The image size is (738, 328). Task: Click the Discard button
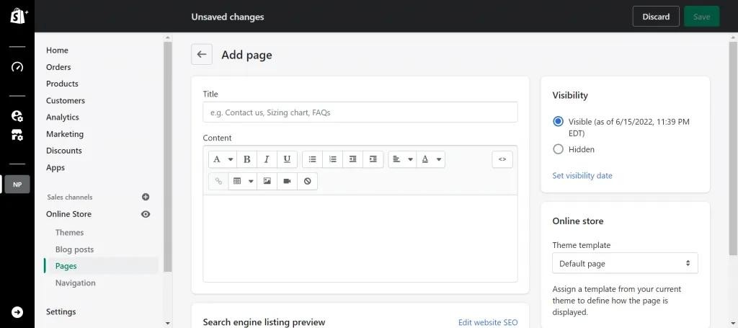tap(656, 17)
